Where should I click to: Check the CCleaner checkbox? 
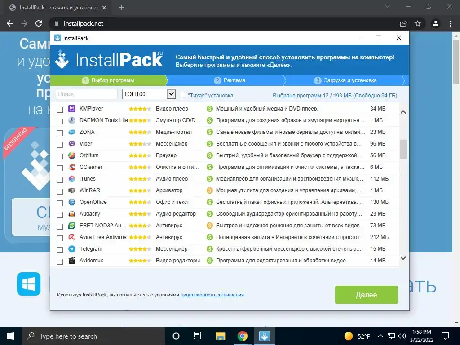click(60, 168)
